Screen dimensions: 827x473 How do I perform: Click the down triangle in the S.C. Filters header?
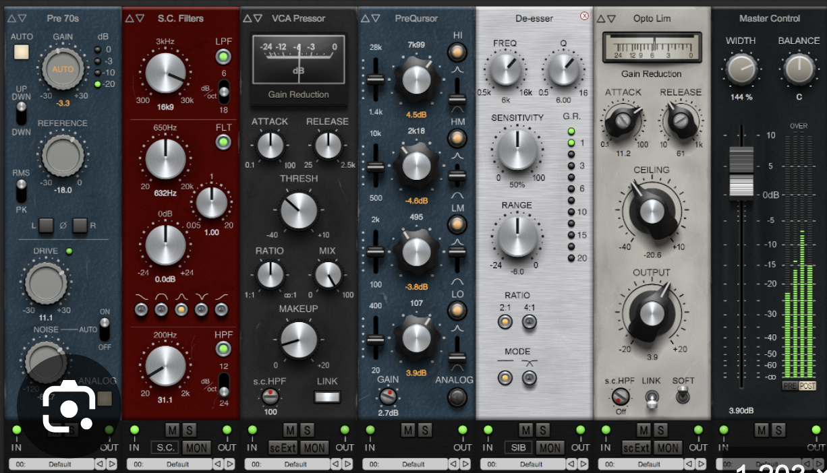pos(140,18)
